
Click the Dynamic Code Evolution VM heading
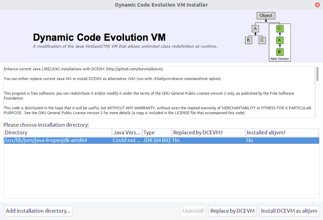[99, 37]
